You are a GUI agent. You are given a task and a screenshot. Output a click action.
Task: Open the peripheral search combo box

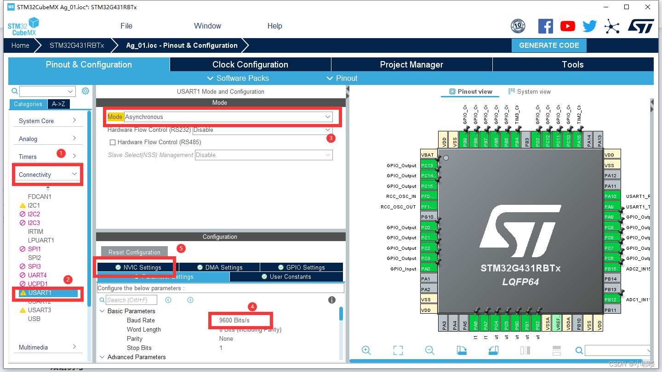pyautogui.click(x=47, y=91)
